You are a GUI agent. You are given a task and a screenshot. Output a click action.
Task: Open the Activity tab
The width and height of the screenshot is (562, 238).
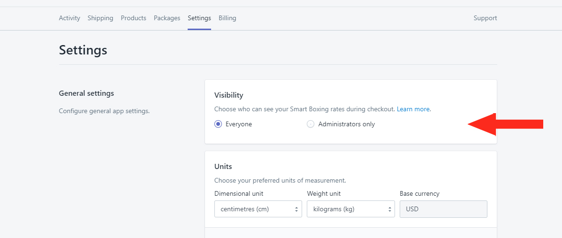pos(69,18)
